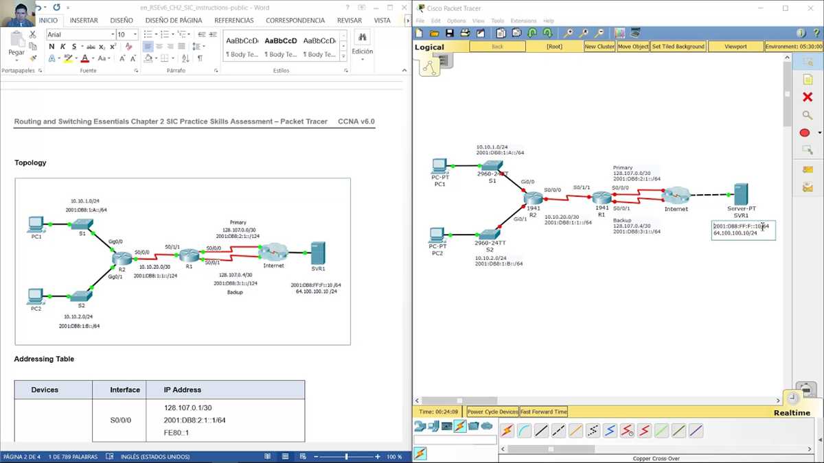Toggle bold (N) in Word ribbon
Image resolution: width=824 pixels, height=463 pixels.
point(51,47)
